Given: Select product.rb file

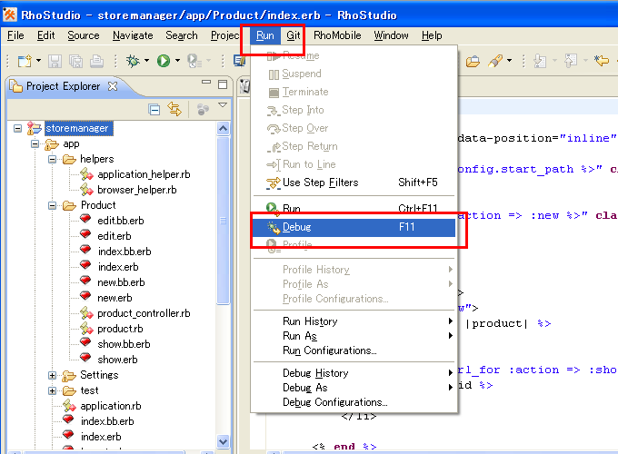Looking at the screenshot, I should pyautogui.click(x=120, y=329).
